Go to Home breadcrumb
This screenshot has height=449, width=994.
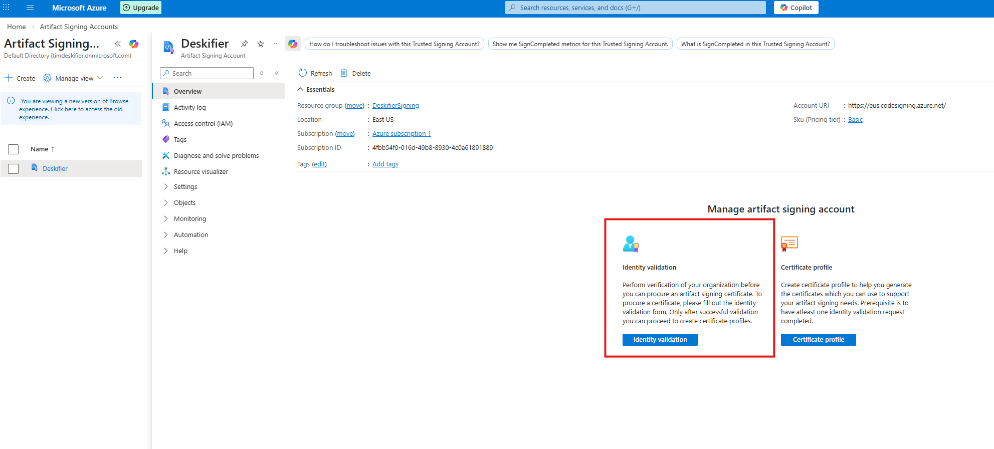[17, 27]
